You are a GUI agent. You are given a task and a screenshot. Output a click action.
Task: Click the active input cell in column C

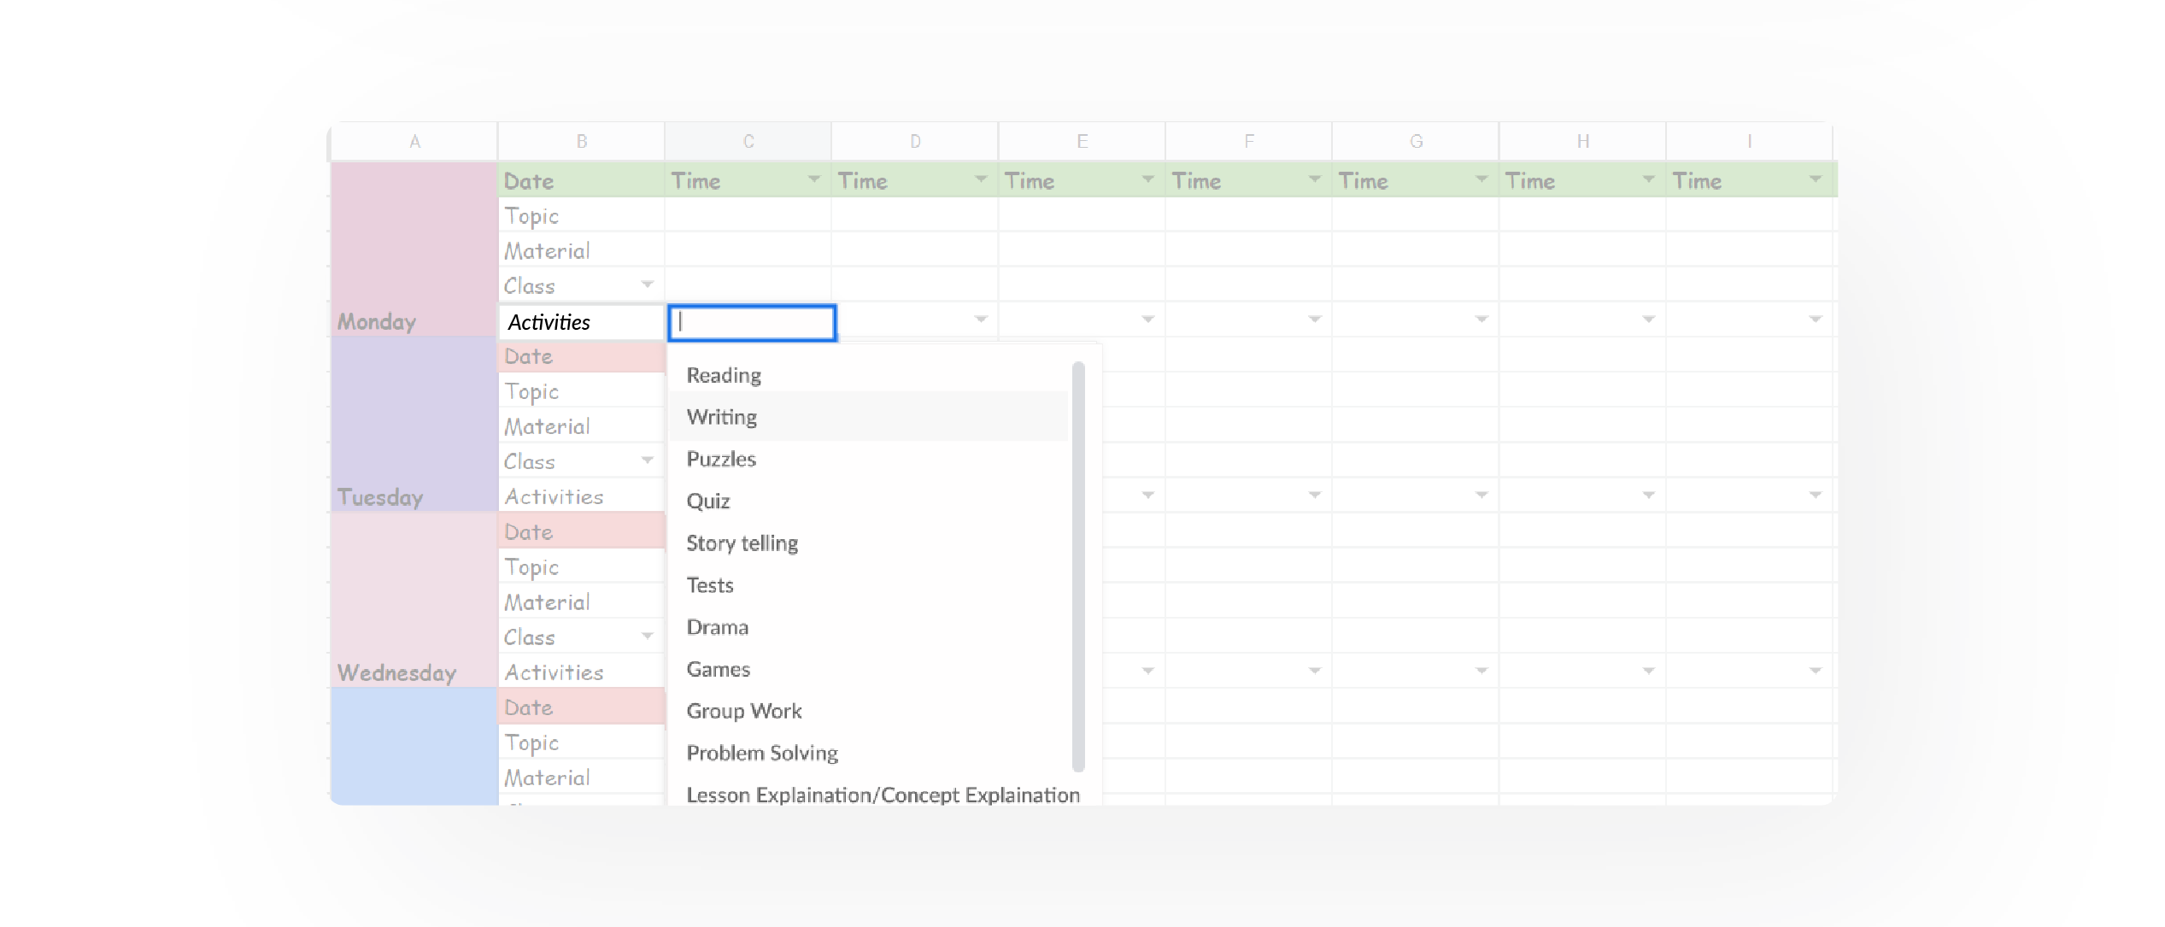coord(752,322)
